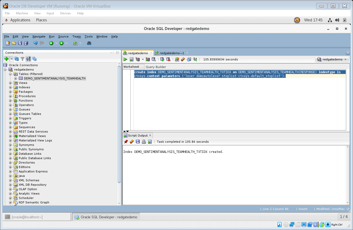Apply filter in Connections panel
Screen dimensions: 353x230
click(22, 59)
